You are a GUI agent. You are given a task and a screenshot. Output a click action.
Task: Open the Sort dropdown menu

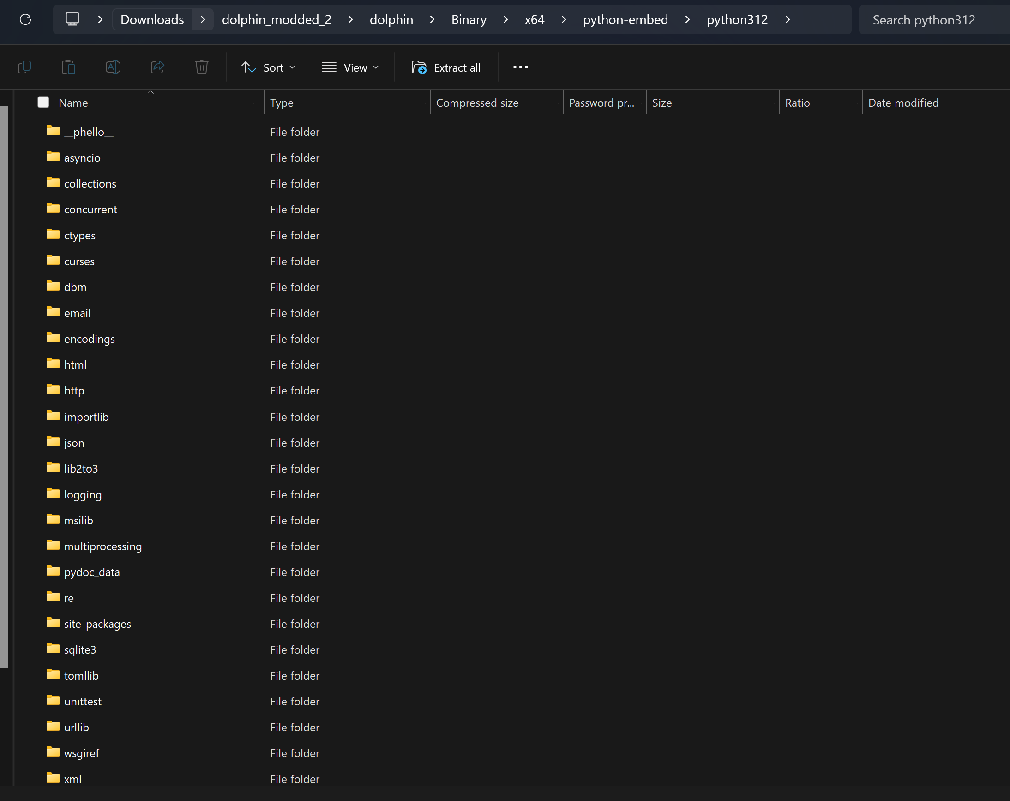click(268, 67)
